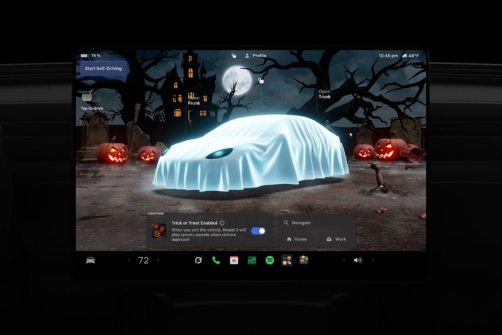The image size is (502, 335).
Task: Open the Profile menu
Action: [x=256, y=56]
